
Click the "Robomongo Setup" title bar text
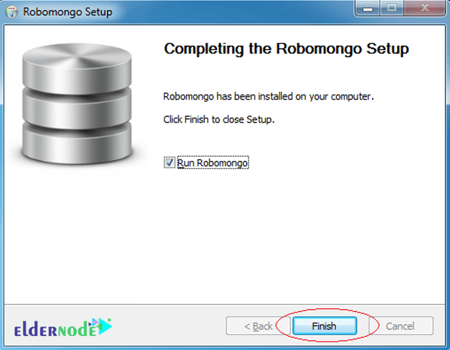point(67,12)
